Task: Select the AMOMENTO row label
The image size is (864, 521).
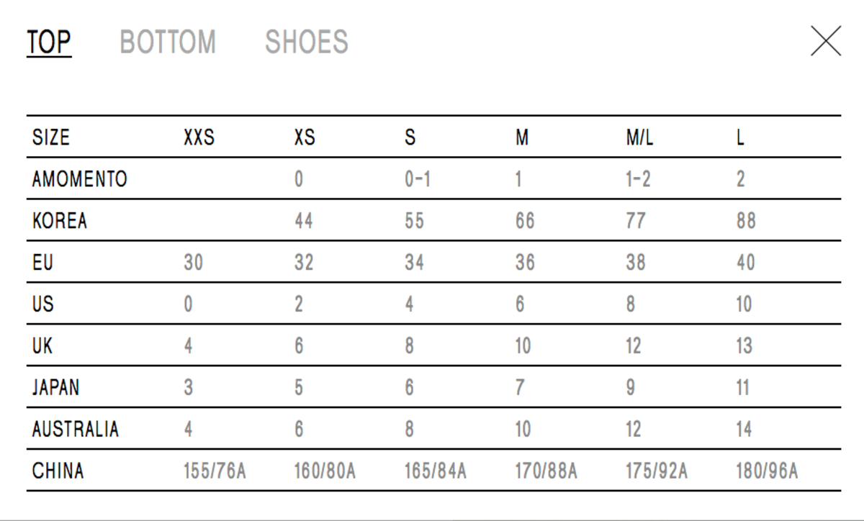Action: pyautogui.click(x=79, y=179)
